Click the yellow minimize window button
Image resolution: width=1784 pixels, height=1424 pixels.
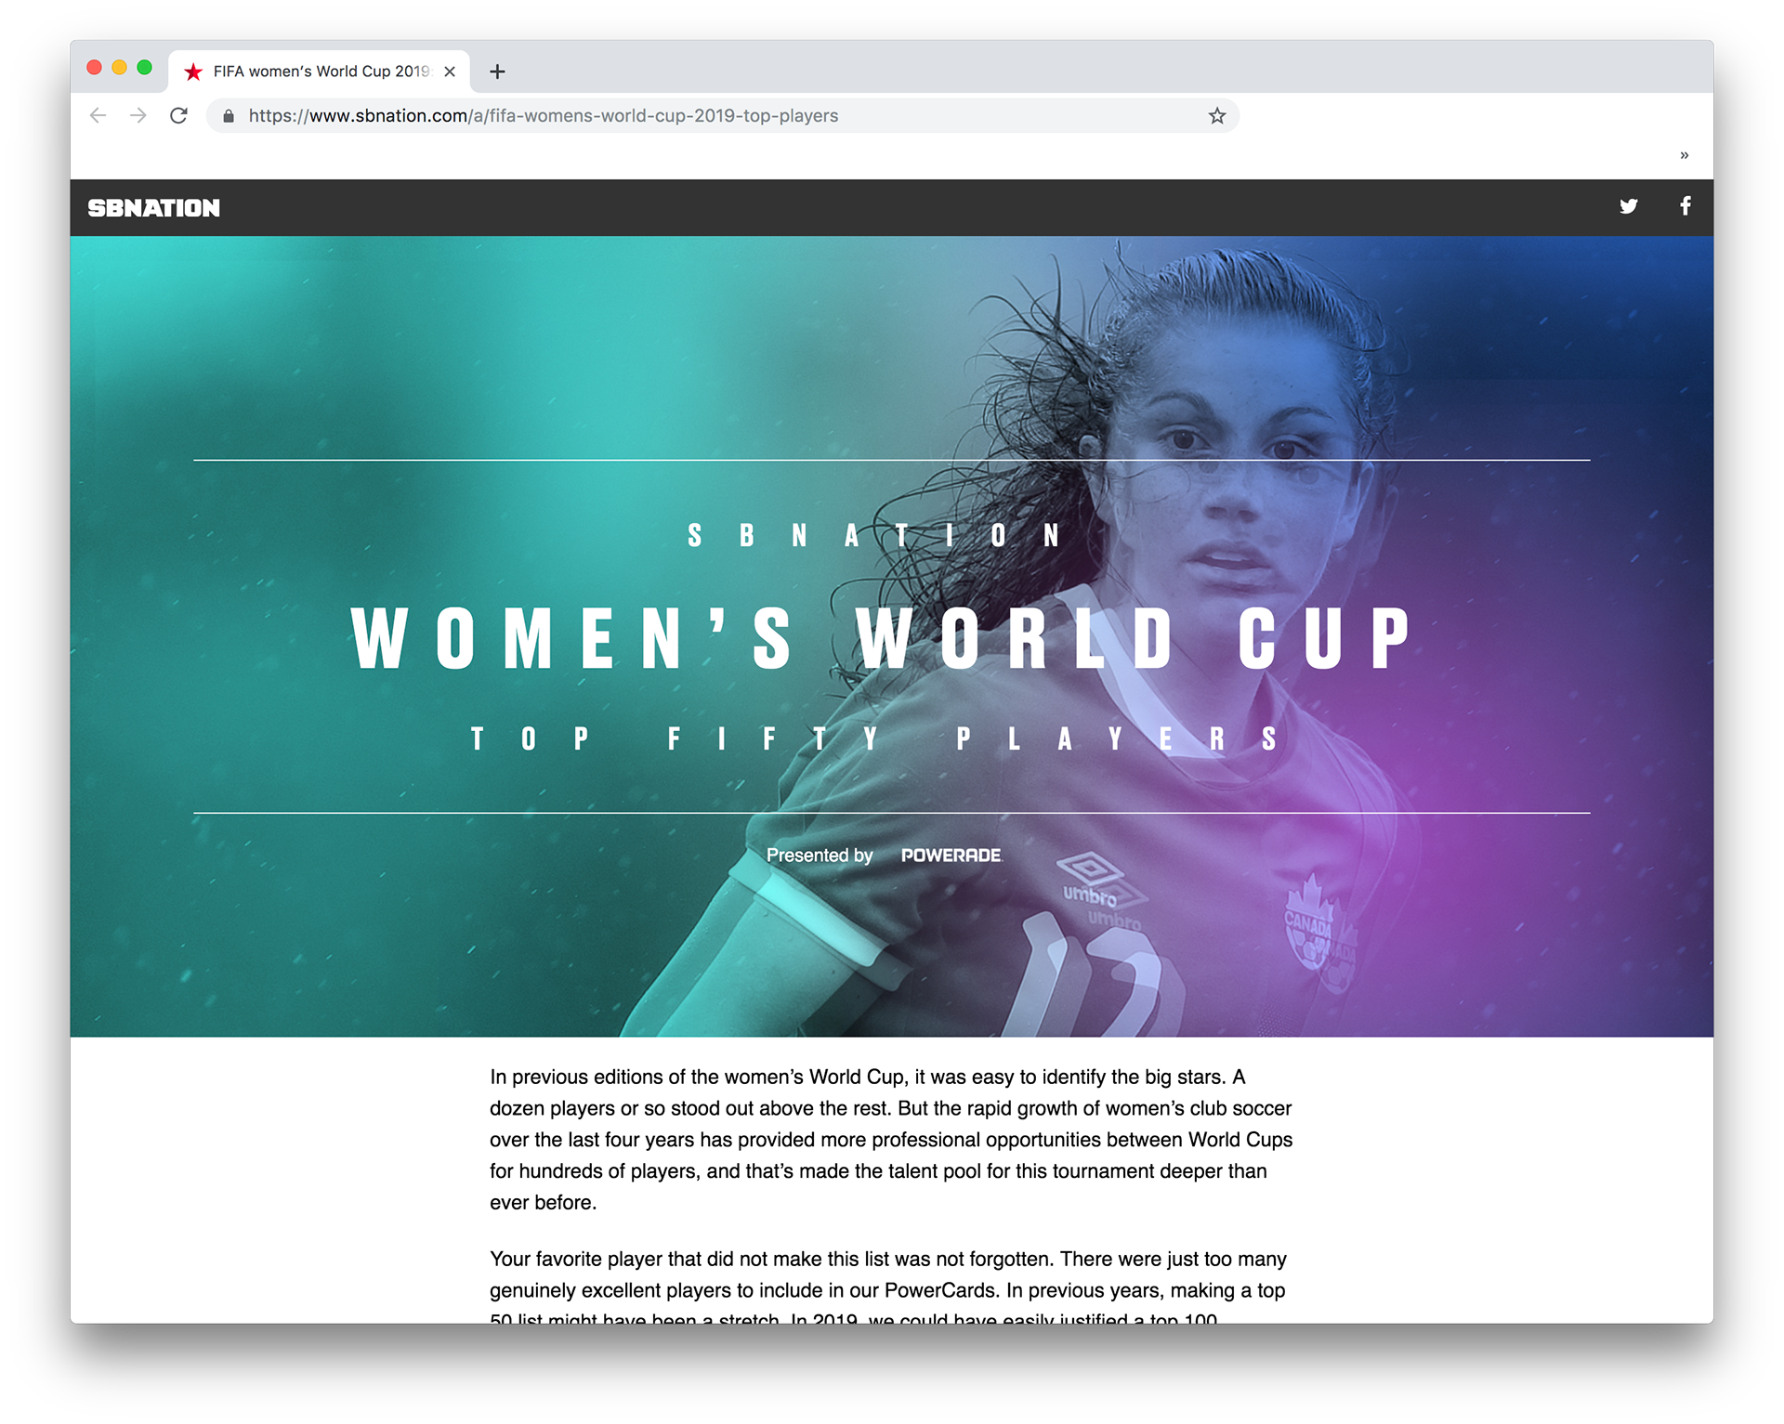119,67
